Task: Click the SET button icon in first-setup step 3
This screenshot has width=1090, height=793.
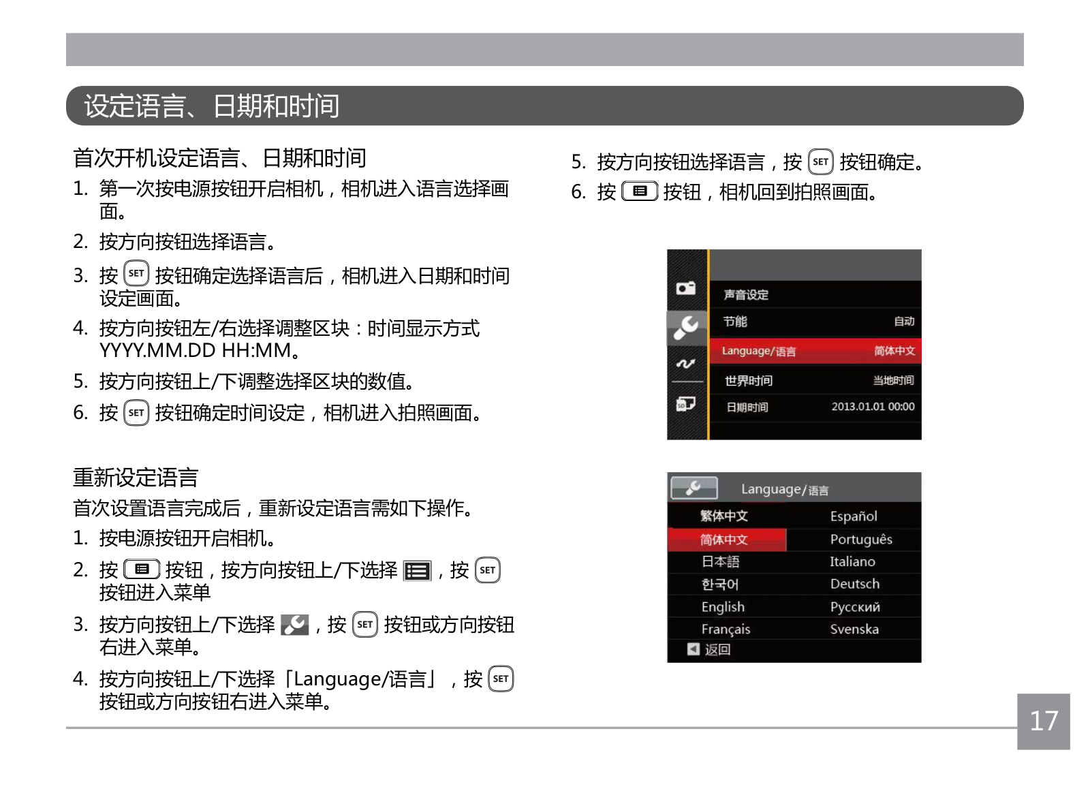Action: 136,274
